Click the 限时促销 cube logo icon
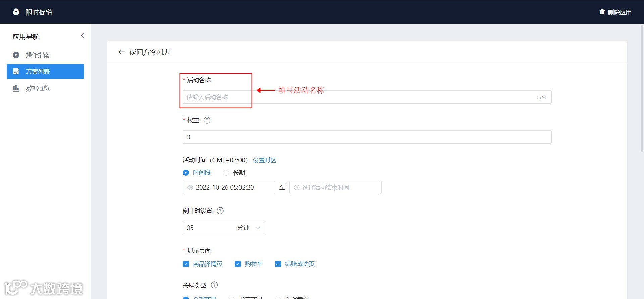The image size is (644, 299). (16, 12)
